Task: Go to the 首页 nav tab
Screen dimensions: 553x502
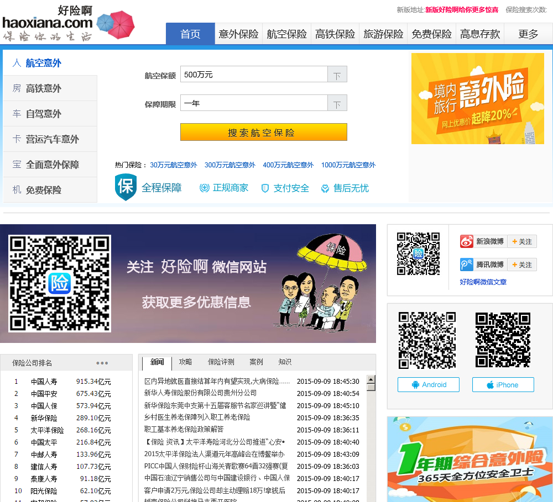Action: pos(190,34)
